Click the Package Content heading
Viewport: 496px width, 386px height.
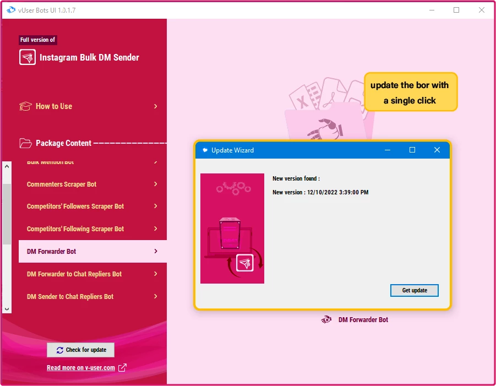tap(63, 143)
